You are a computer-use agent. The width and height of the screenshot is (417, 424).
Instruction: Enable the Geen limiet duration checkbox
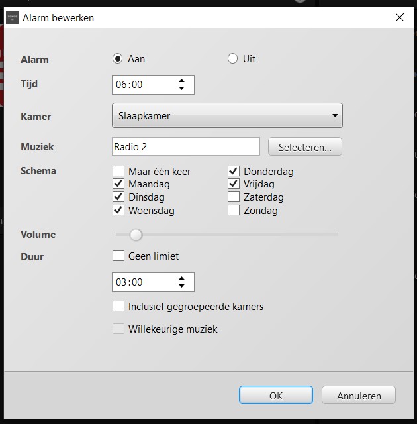click(x=118, y=256)
